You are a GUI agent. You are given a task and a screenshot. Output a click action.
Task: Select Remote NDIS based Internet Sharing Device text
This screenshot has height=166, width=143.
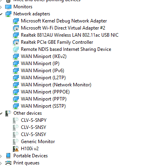pyautogui.click(x=66, y=49)
